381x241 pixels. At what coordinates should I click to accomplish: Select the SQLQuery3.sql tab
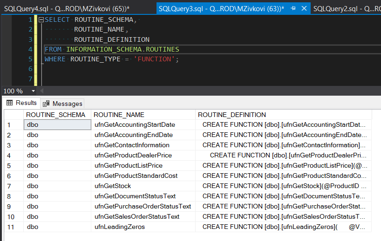pos(221,9)
